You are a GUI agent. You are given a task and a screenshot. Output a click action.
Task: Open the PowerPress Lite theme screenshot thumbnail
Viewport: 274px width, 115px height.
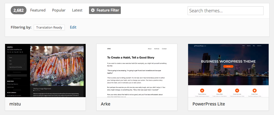[x=228, y=71]
